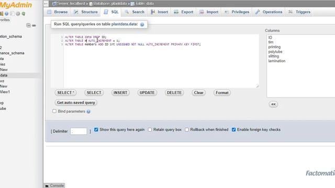
Task: Format the SQL query
Action: [x=222, y=93]
